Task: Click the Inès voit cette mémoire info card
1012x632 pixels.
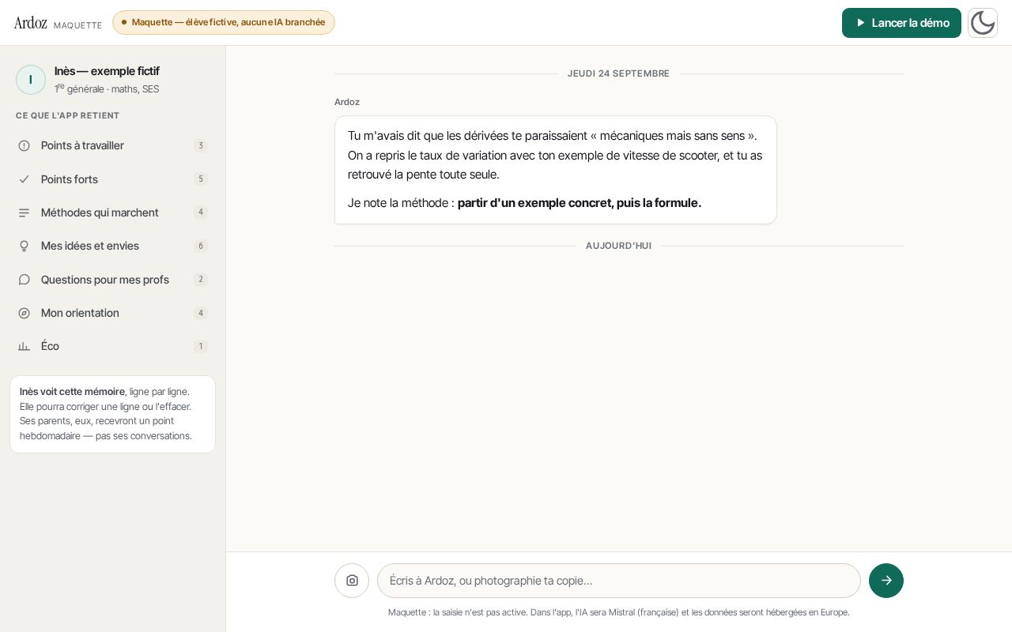Action: point(112,414)
